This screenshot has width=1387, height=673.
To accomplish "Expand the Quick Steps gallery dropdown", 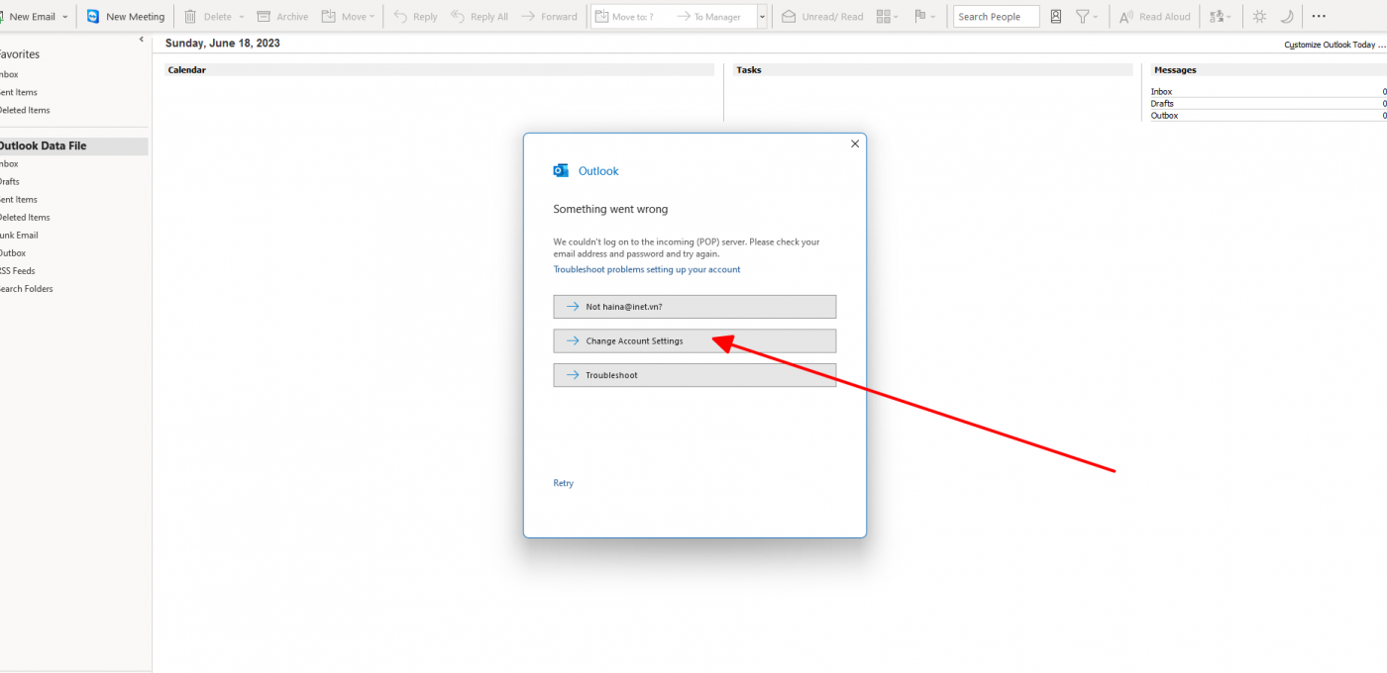I will click(x=762, y=17).
